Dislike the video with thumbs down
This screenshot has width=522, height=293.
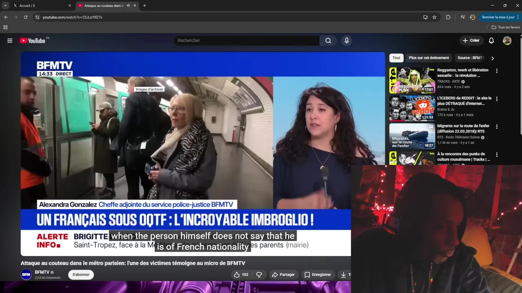pos(259,275)
